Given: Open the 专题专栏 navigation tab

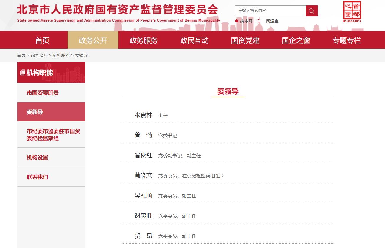Looking at the screenshot, I should point(347,40).
